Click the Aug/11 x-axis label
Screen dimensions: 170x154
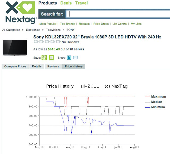click(134, 147)
